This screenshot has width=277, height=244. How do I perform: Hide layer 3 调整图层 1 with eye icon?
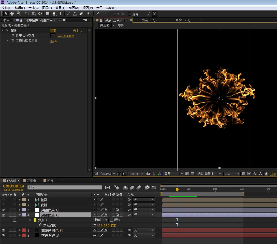tap(3, 210)
